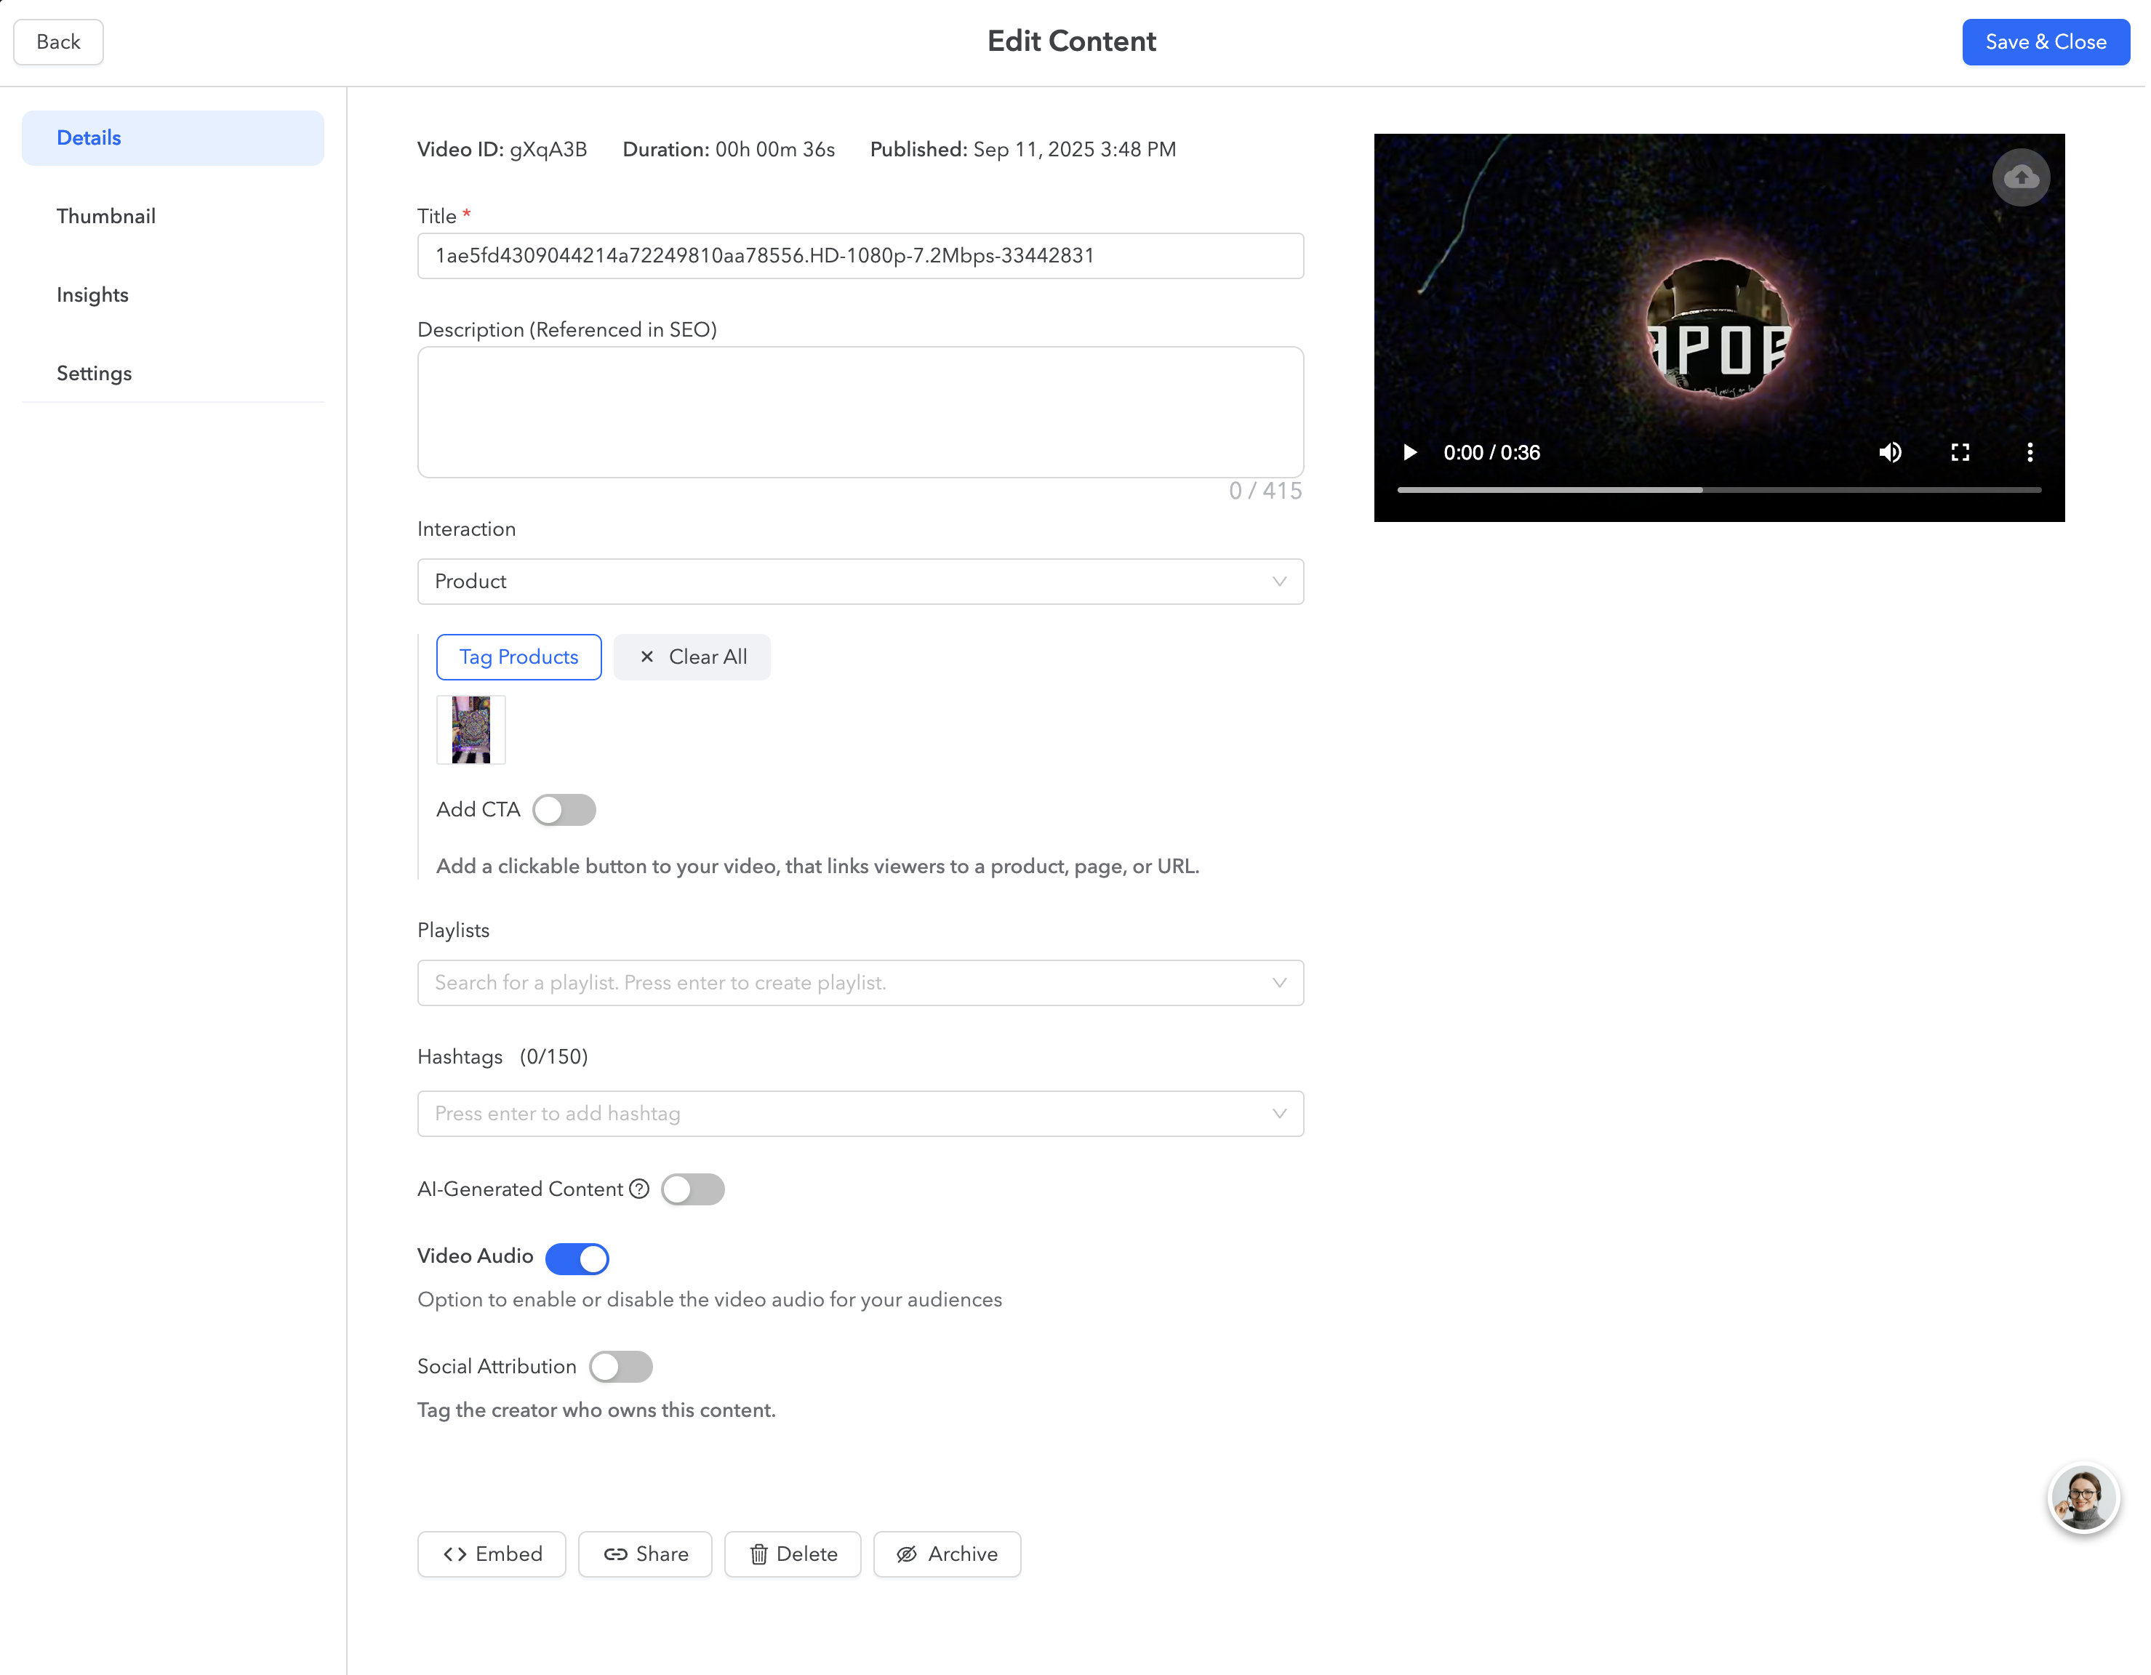The height and width of the screenshot is (1675, 2151).
Task: Click the video seek progress bar
Action: tap(1718, 489)
